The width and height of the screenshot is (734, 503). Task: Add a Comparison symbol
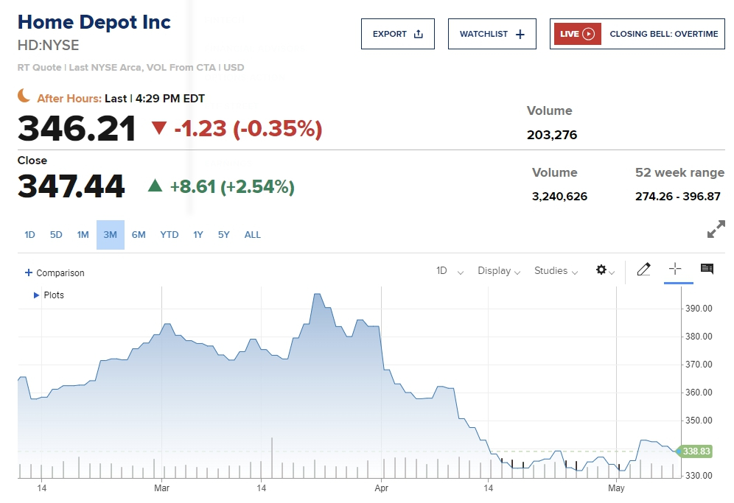coord(55,272)
